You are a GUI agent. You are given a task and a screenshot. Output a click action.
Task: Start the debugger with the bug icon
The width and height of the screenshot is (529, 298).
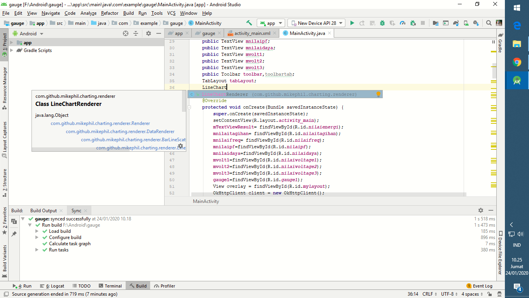point(382,23)
